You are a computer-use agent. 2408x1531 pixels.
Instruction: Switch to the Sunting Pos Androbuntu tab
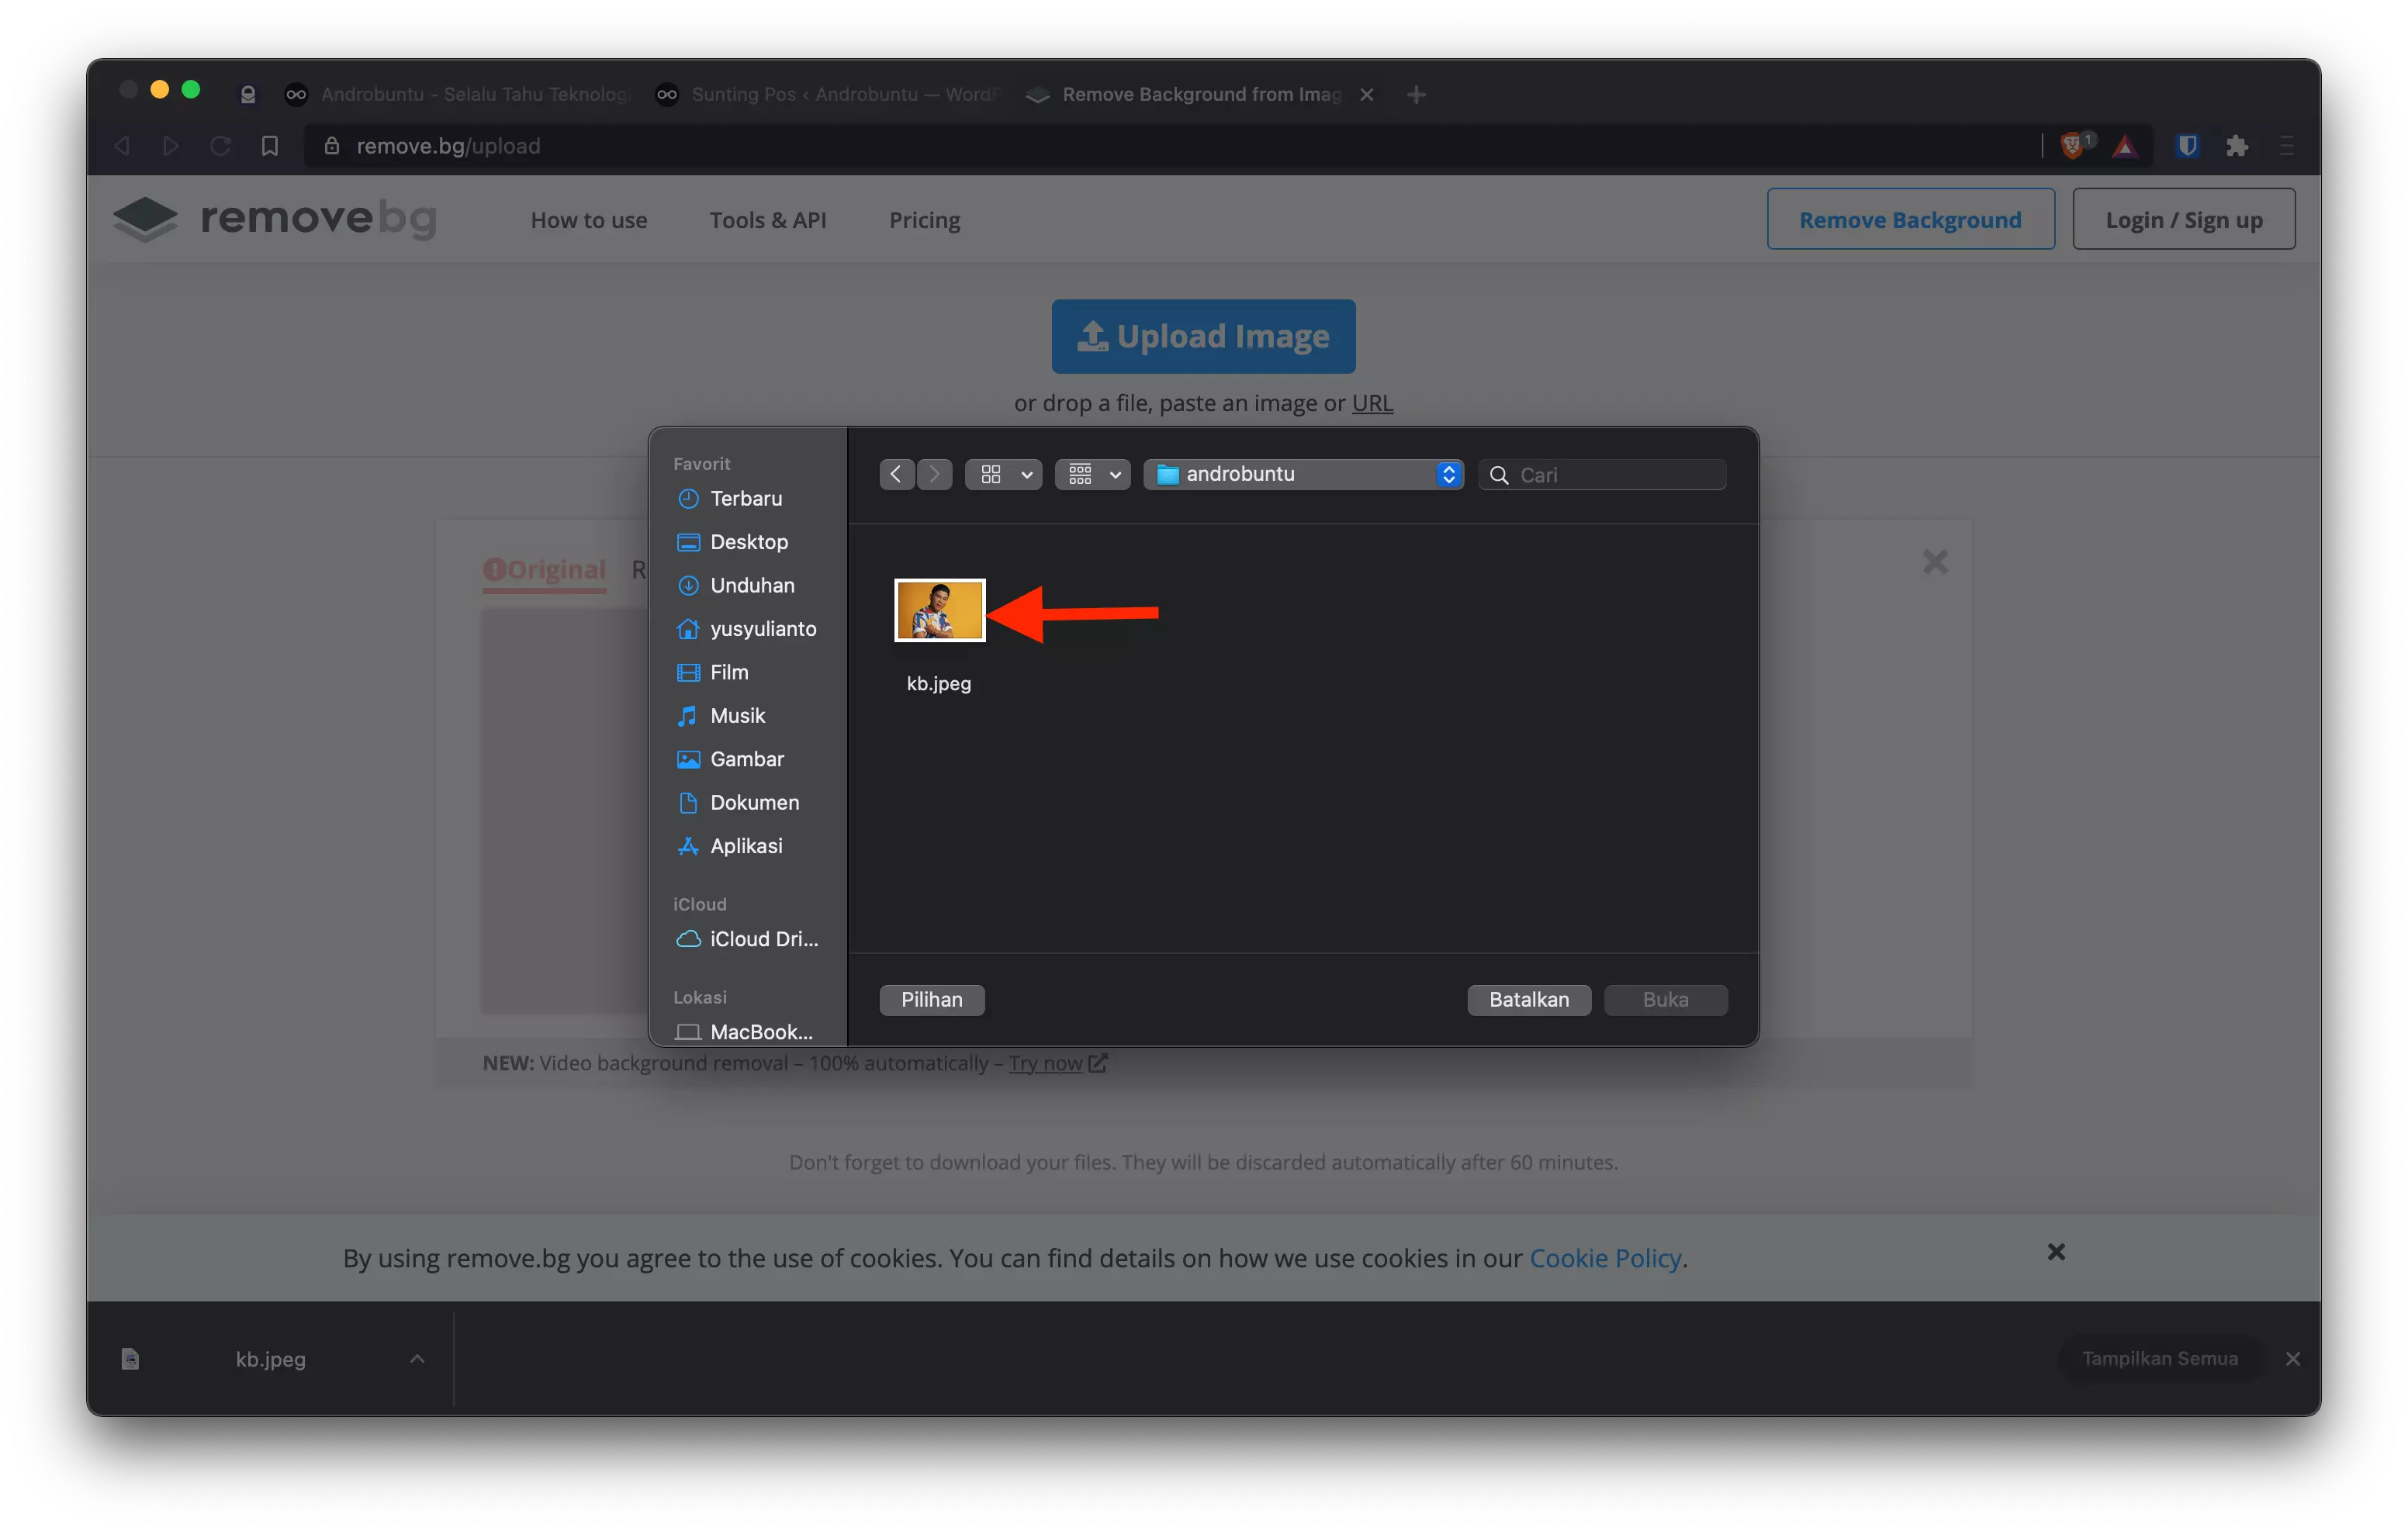(826, 94)
